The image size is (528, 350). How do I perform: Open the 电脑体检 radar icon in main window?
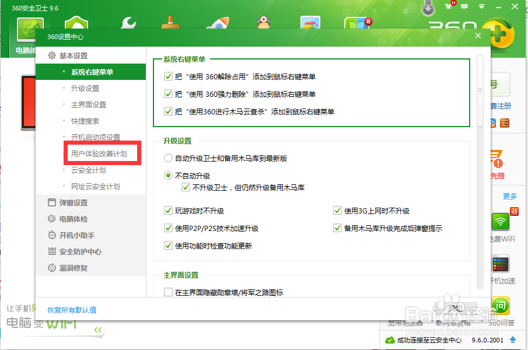30,30
